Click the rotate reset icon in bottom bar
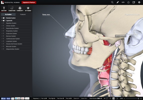Image resolution: width=143 pixels, height=100 pixels. pyautogui.click(x=107, y=98)
